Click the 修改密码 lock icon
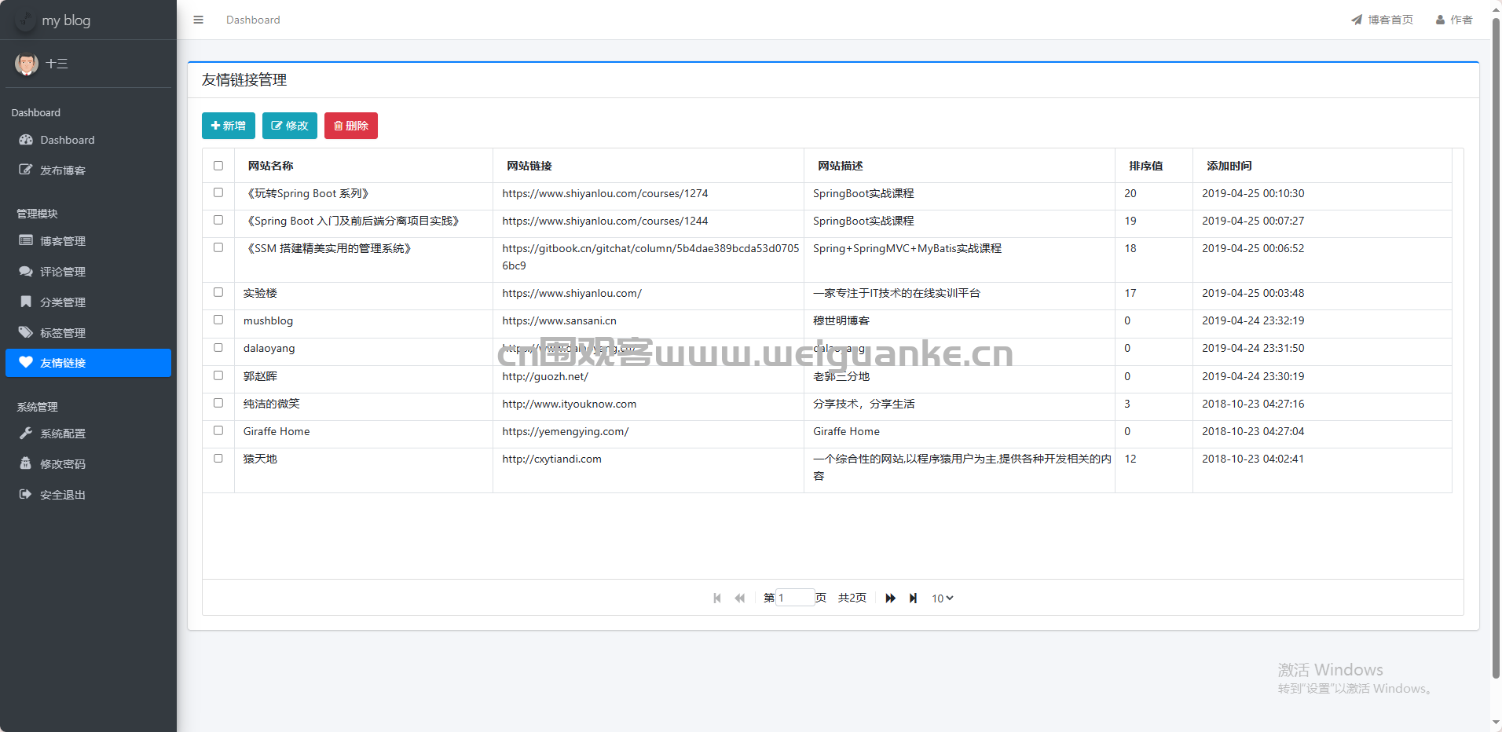 tap(26, 463)
